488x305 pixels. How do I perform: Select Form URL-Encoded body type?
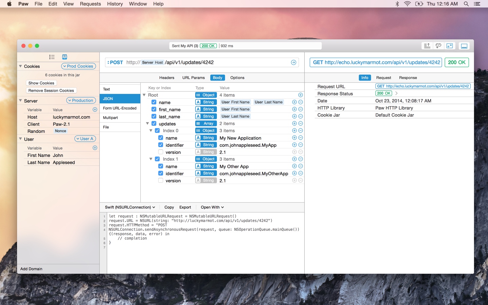[x=120, y=108]
